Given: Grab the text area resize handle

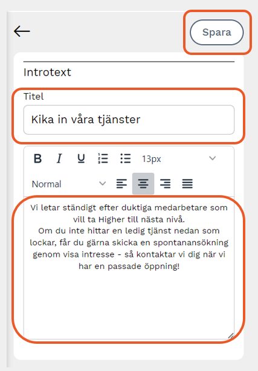Looking at the screenshot, I should 231,336.
